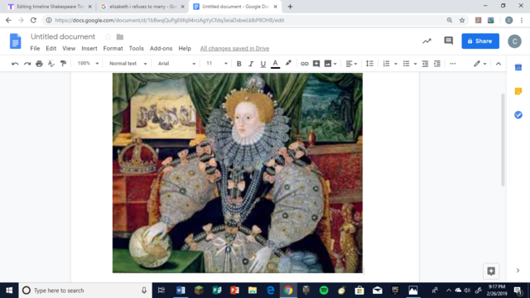530x298 pixels.
Task: Click All changes saved in Drive link
Action: click(x=234, y=48)
